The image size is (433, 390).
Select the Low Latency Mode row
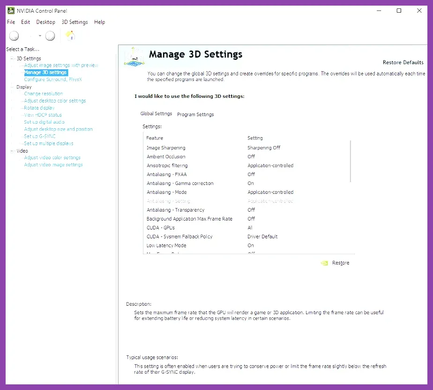point(246,245)
